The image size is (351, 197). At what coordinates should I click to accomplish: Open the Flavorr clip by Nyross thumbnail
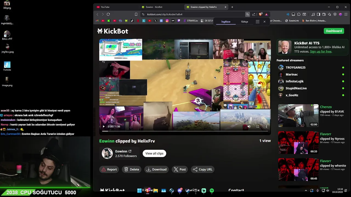(x=298, y=143)
